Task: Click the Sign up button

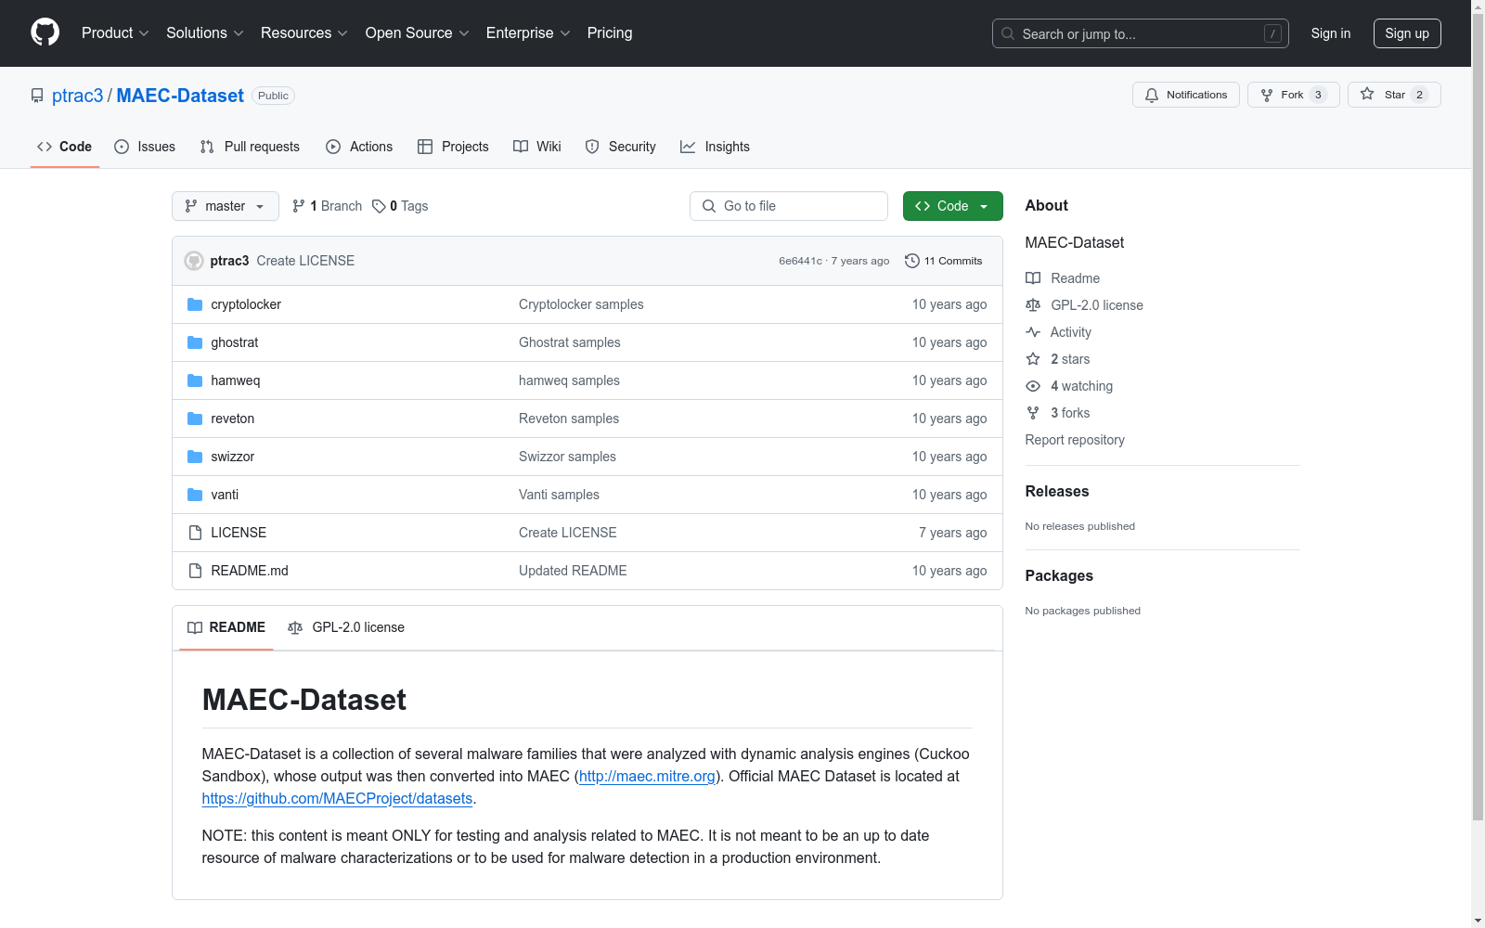Action: pyautogui.click(x=1407, y=33)
